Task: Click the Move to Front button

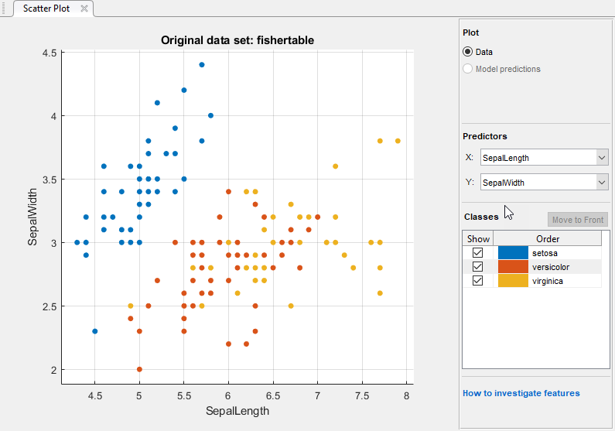Action: [578, 220]
